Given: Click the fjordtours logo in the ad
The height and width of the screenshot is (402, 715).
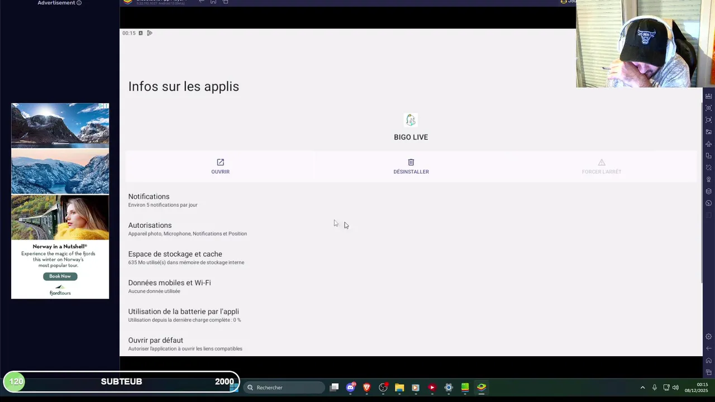Looking at the screenshot, I should [x=60, y=290].
